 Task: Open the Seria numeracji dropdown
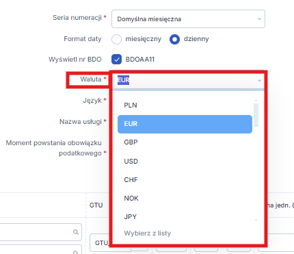(188, 19)
